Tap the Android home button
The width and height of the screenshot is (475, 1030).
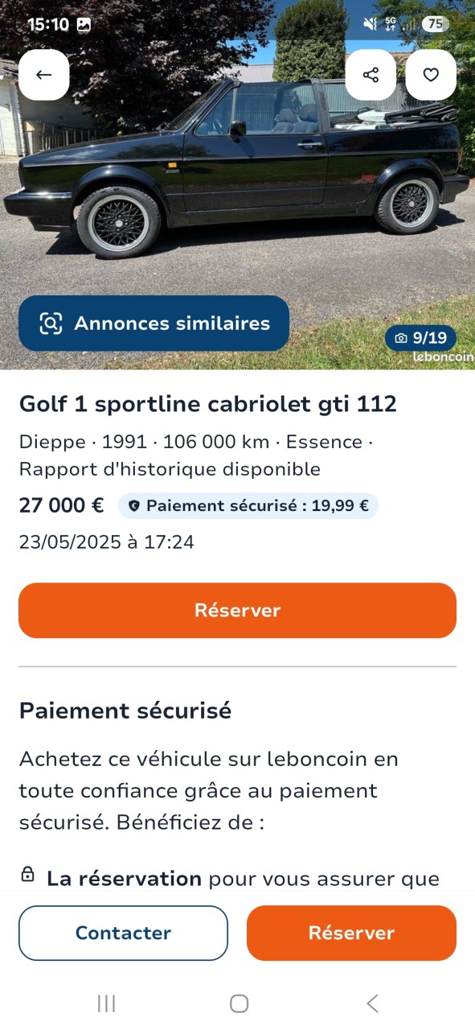[x=239, y=1003]
